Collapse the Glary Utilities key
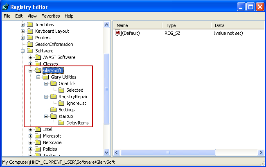266x167 pixels. pyautogui.click(x=38, y=77)
